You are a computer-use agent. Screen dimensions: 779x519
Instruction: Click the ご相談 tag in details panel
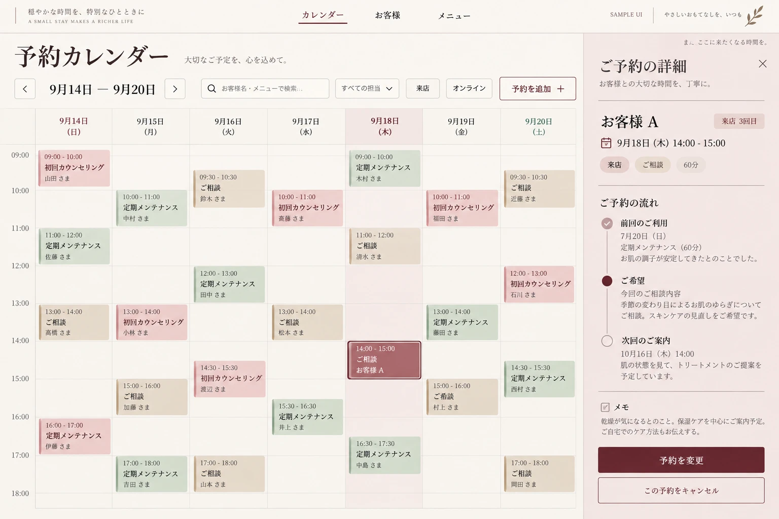pyautogui.click(x=653, y=165)
